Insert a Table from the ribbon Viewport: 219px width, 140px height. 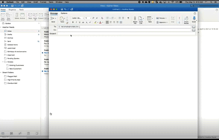tap(150, 20)
